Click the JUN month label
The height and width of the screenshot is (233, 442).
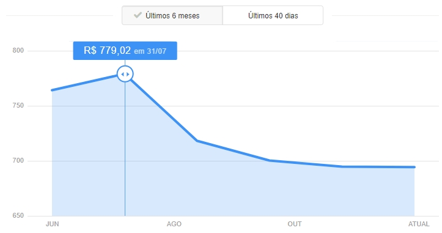pos(53,224)
